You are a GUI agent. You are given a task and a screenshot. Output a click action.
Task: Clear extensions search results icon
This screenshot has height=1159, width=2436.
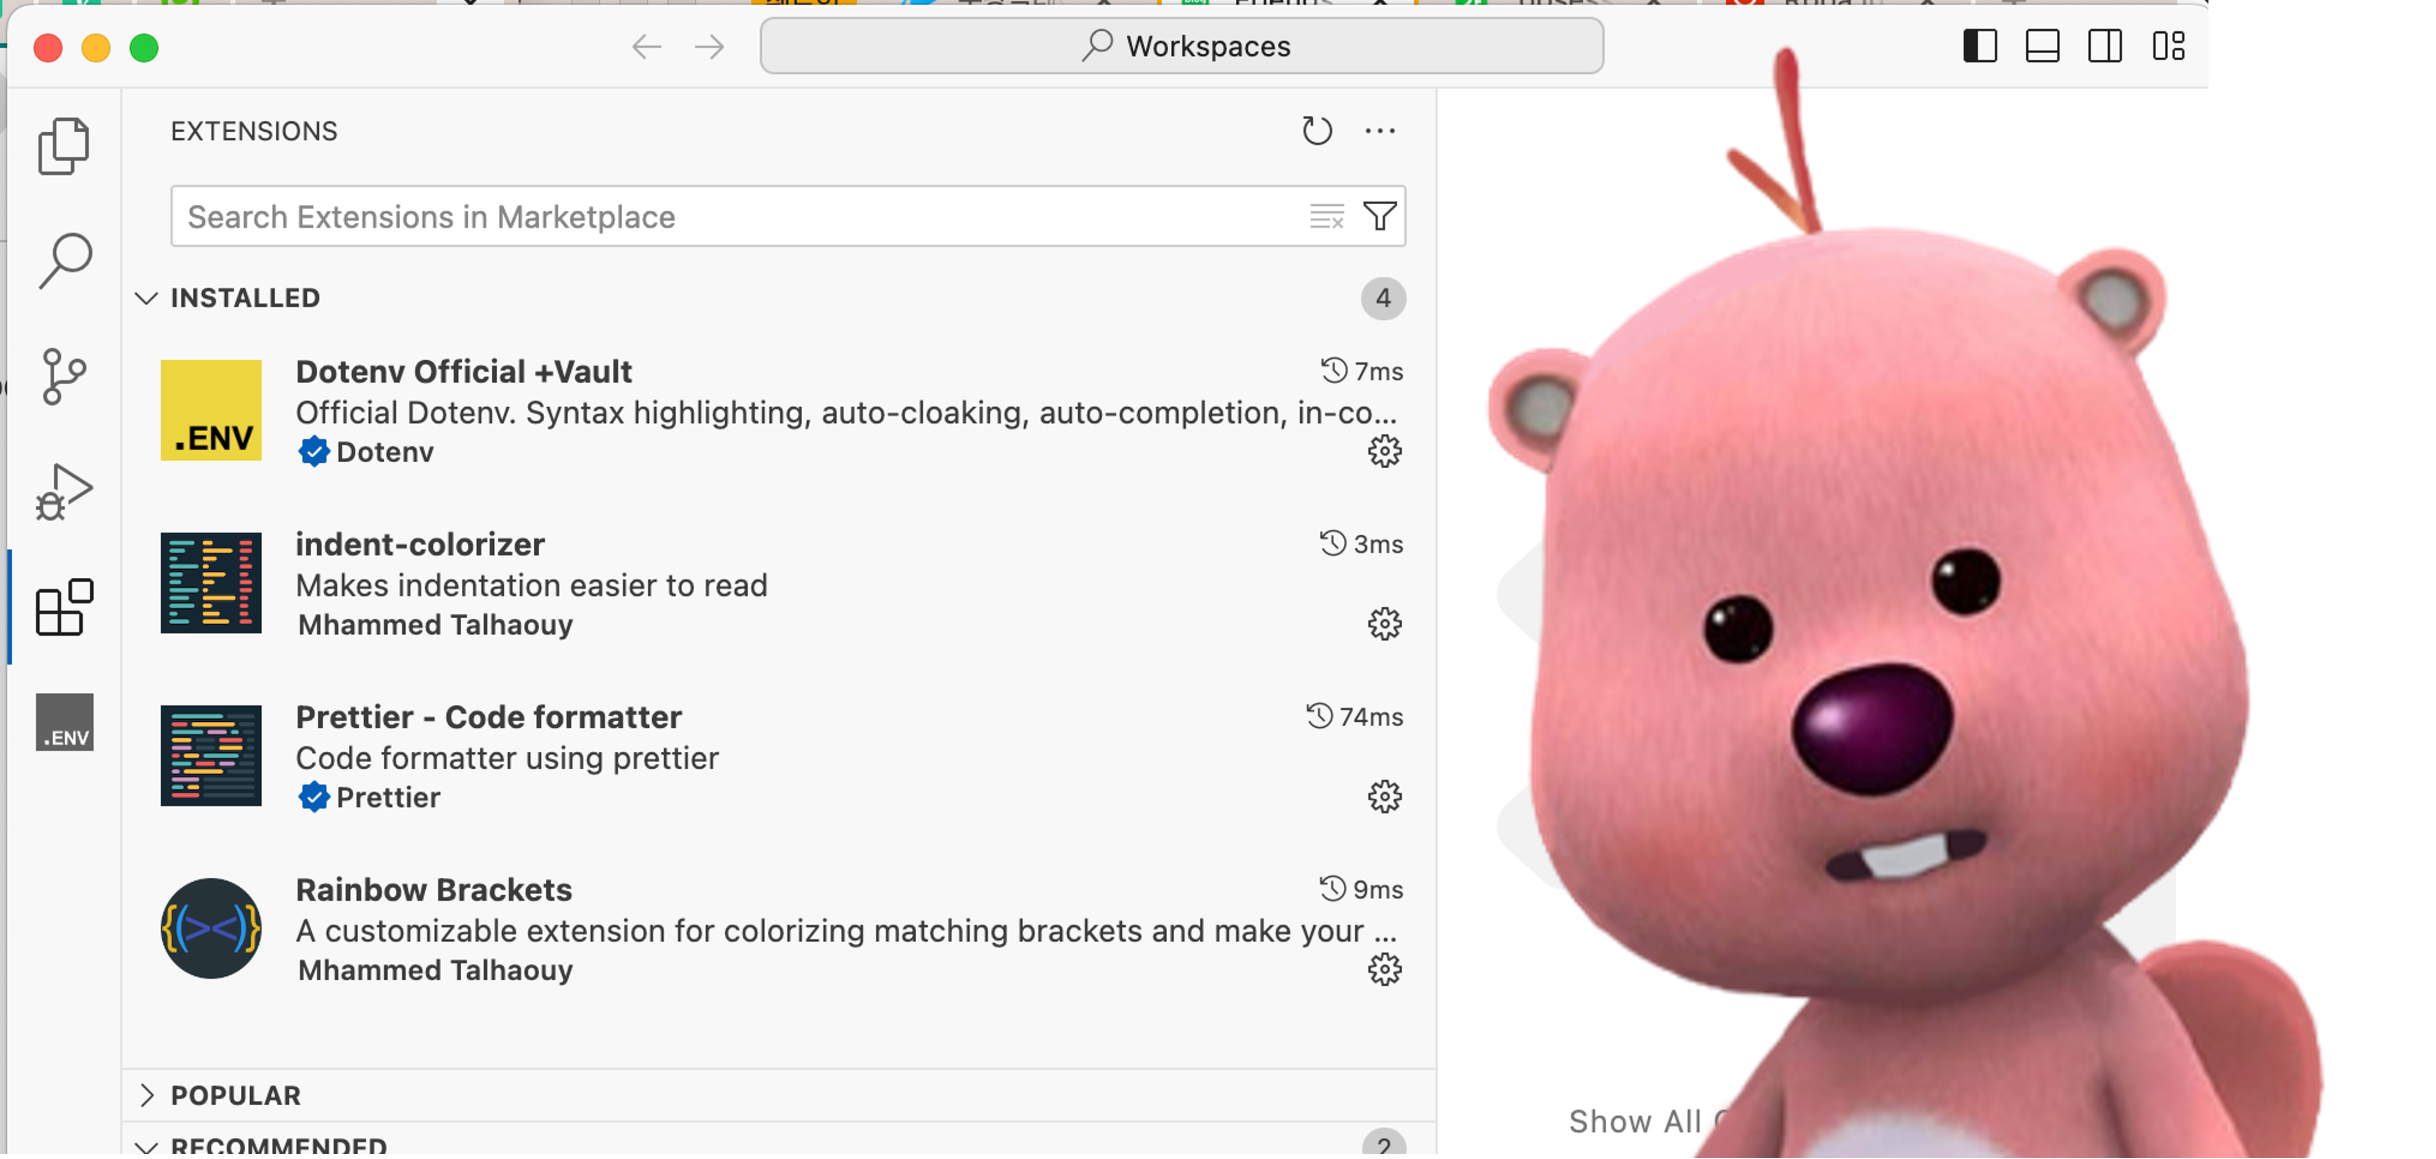pyautogui.click(x=1326, y=216)
